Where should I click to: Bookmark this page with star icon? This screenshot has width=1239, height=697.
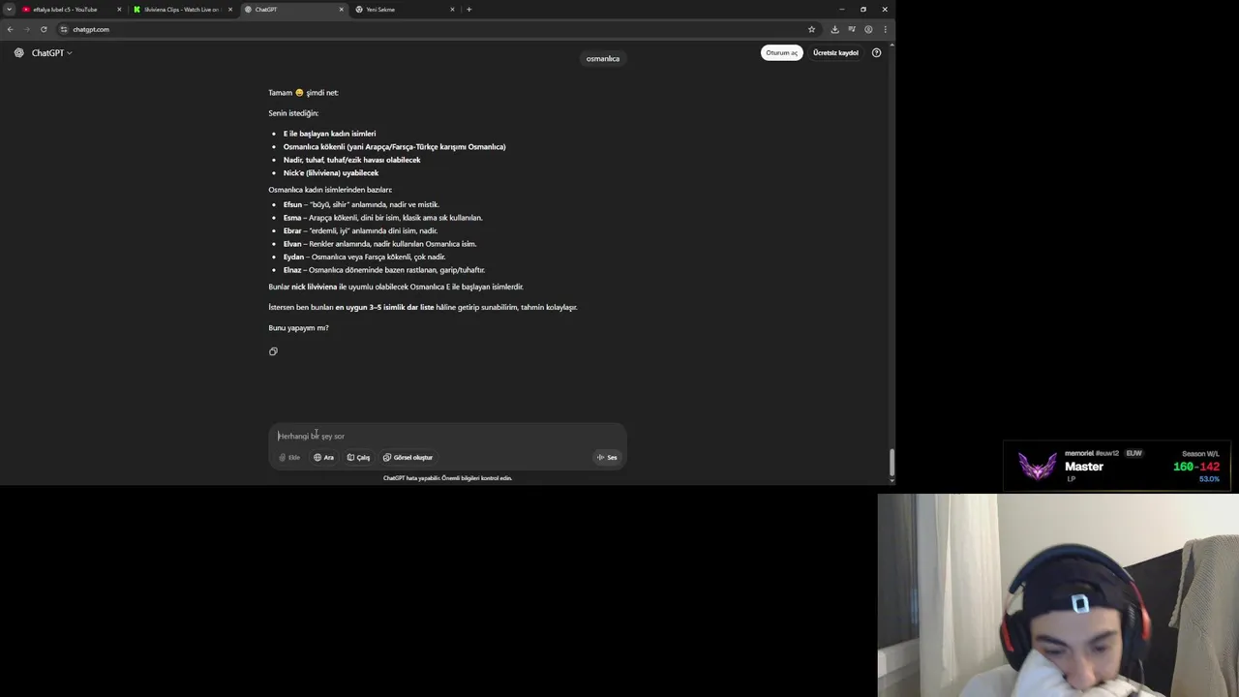[x=811, y=29]
